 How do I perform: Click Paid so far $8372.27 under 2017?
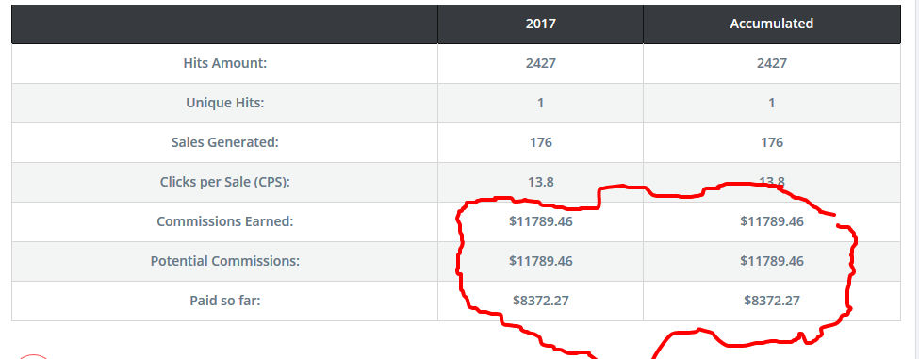pyautogui.click(x=540, y=301)
